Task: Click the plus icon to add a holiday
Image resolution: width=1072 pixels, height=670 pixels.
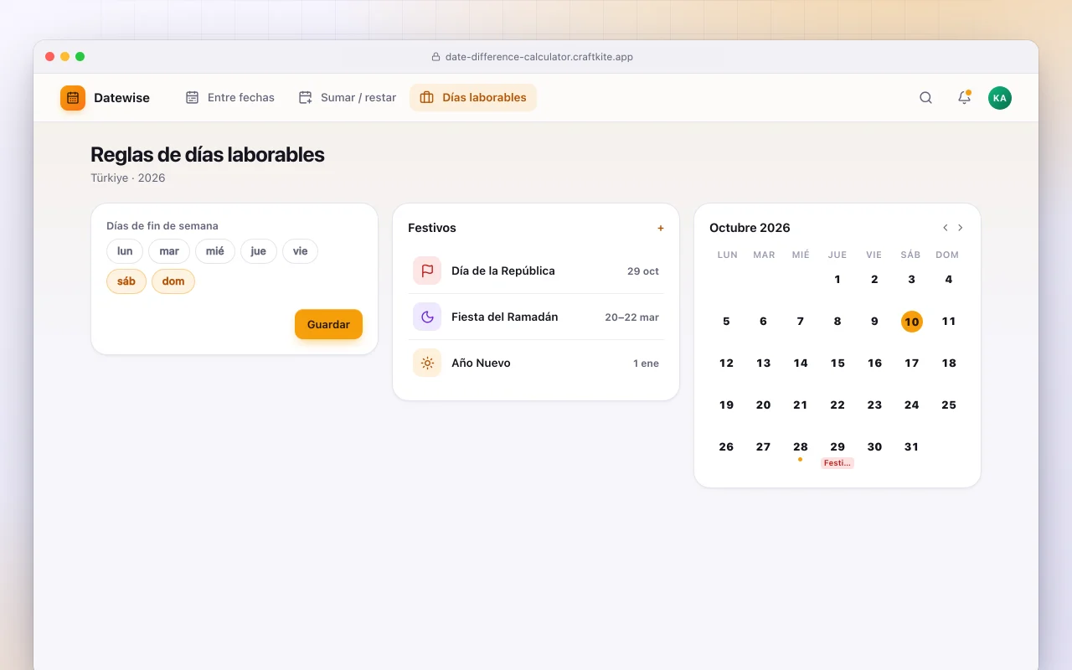Action: (x=660, y=228)
